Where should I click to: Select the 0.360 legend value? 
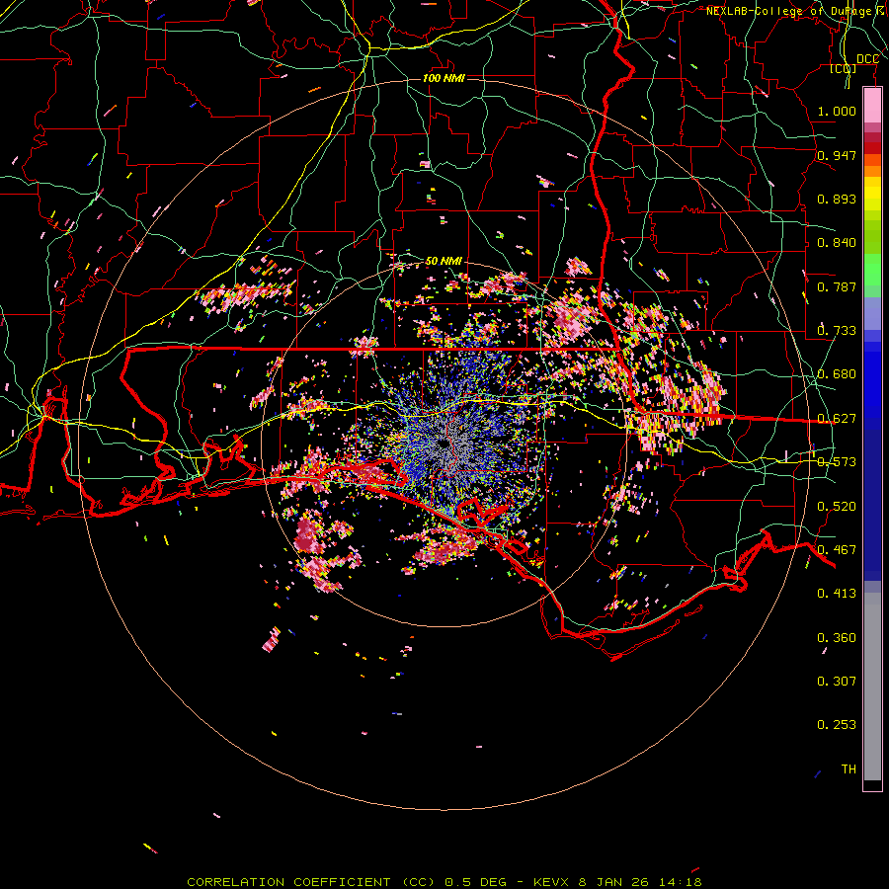[x=837, y=638]
